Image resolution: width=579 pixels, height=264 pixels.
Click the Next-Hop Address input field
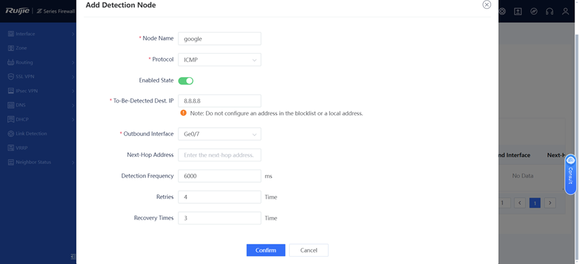(219, 155)
